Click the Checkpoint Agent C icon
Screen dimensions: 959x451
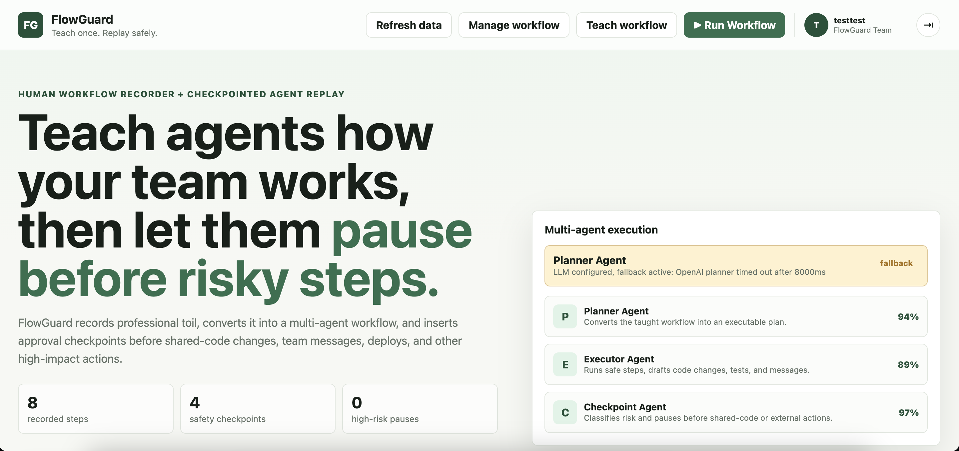pos(565,412)
